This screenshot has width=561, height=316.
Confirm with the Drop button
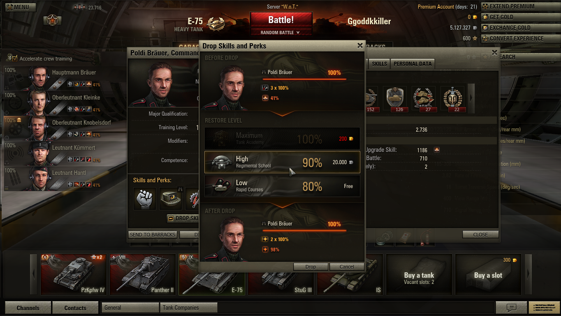coord(311,267)
